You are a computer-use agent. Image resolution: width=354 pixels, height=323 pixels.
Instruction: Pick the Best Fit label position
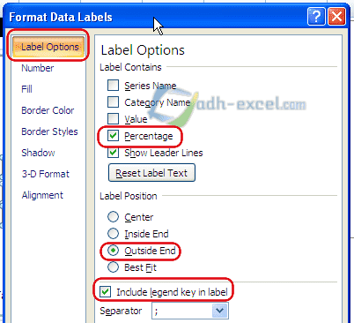[x=113, y=267]
